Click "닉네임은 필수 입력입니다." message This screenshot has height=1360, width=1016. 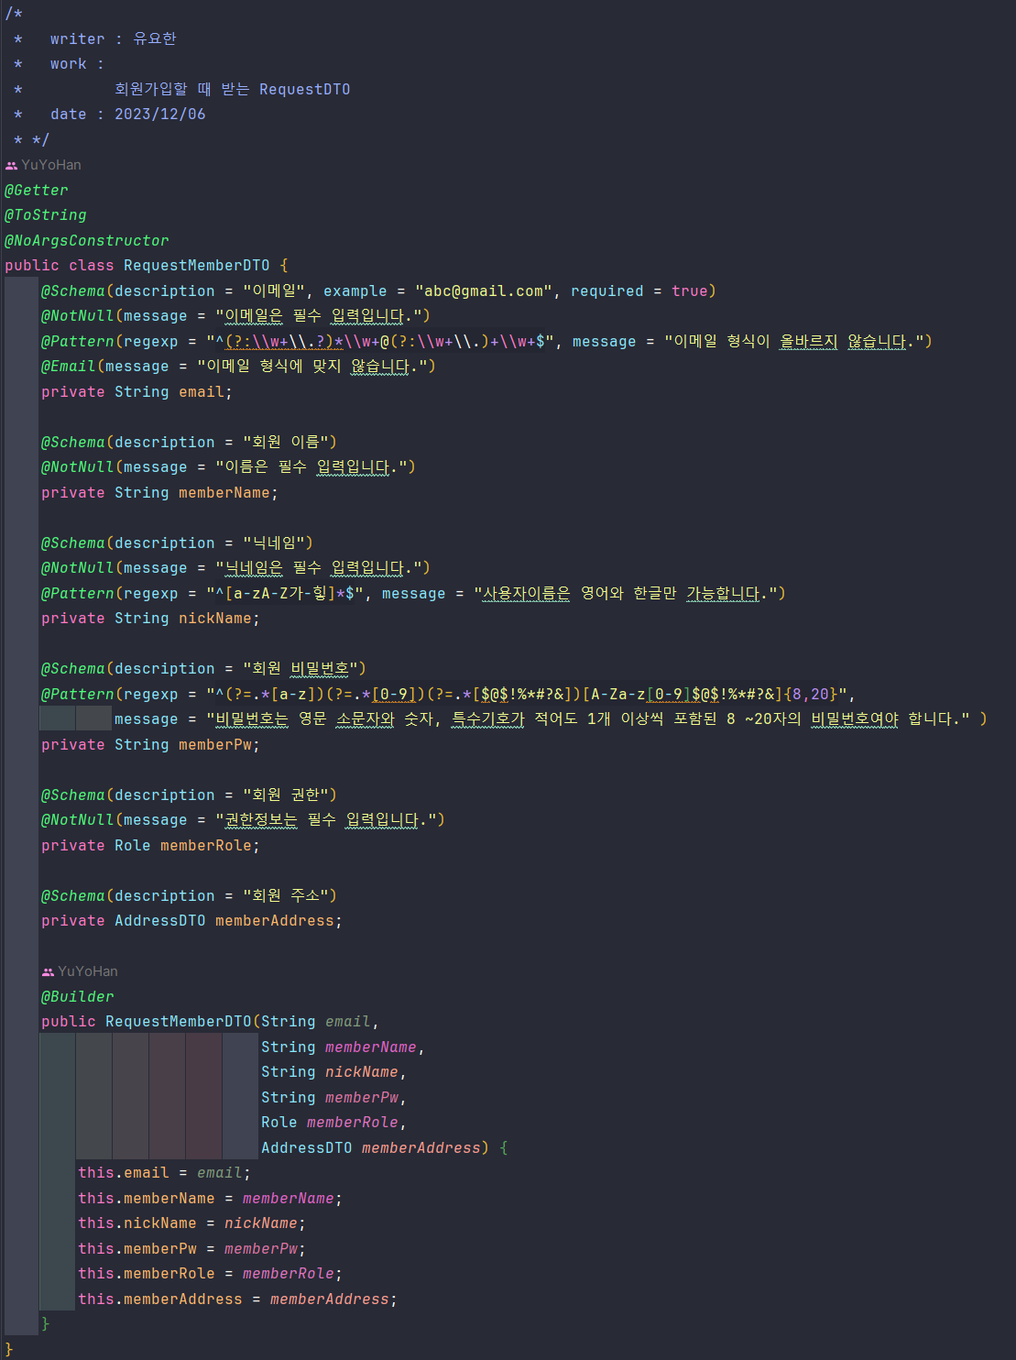[x=318, y=568]
